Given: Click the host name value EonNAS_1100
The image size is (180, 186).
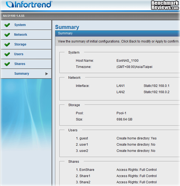Looking at the screenshot, I should coord(127,61).
